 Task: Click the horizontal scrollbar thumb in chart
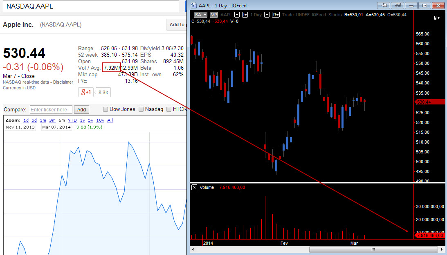pos(373,249)
